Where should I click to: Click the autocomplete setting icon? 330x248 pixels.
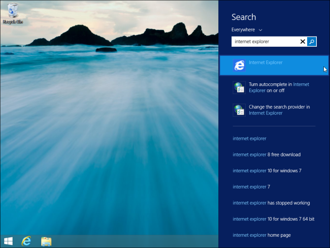pyautogui.click(x=239, y=87)
